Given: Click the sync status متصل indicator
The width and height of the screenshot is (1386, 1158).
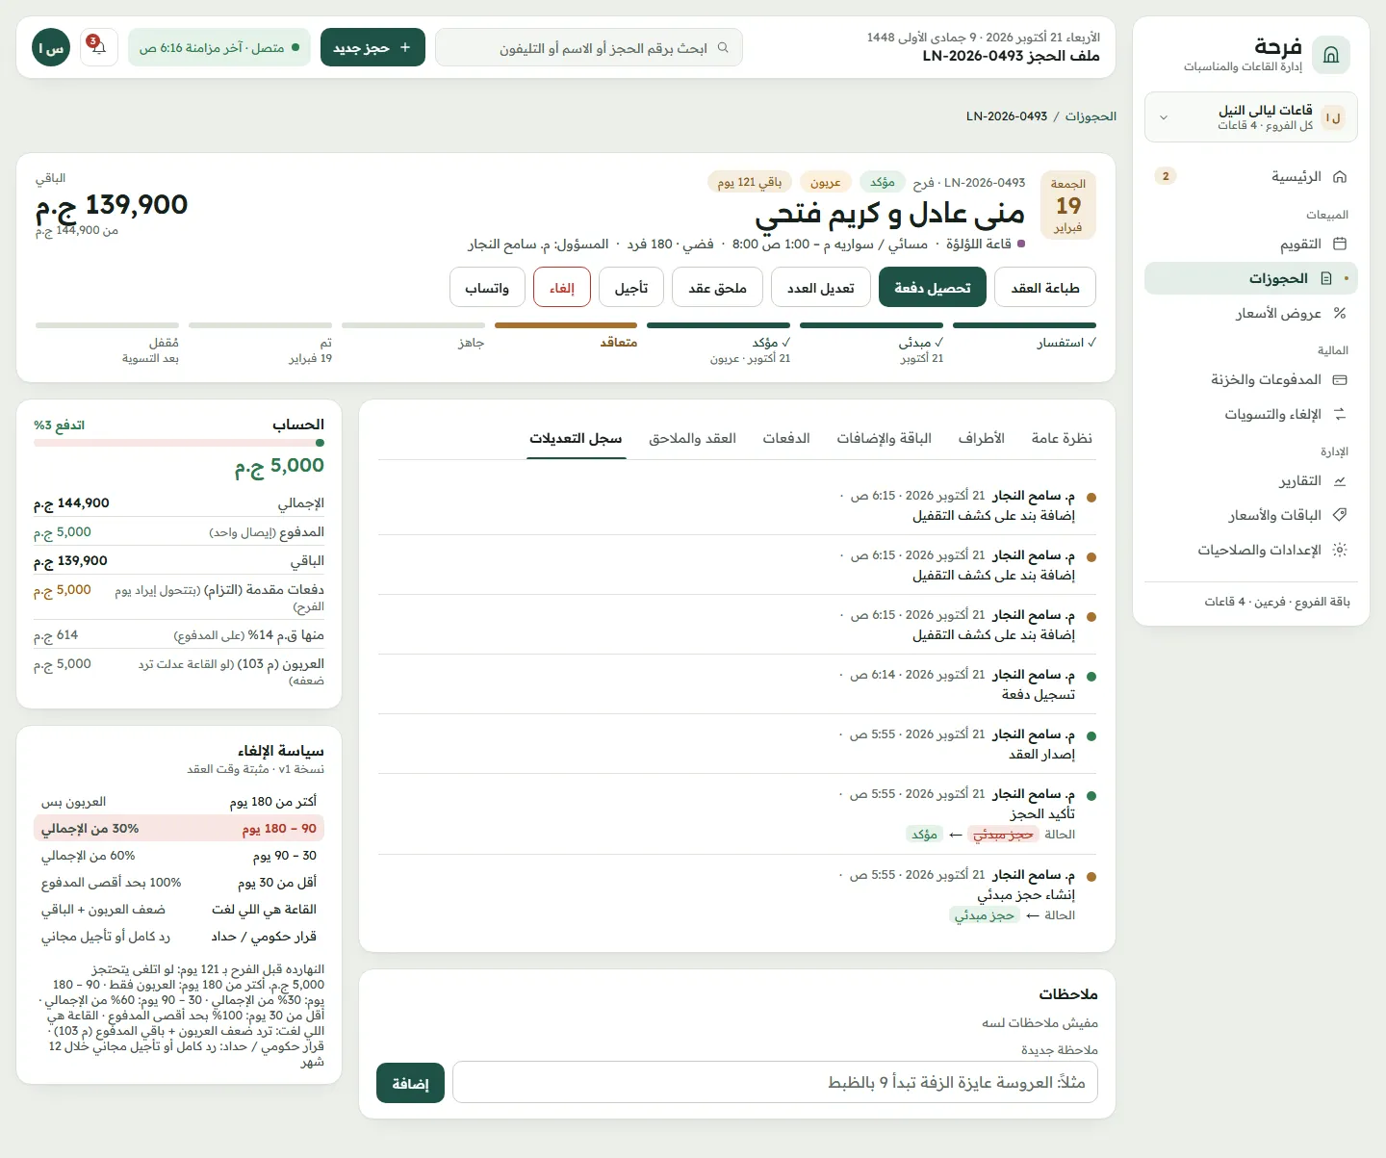Looking at the screenshot, I should (219, 47).
